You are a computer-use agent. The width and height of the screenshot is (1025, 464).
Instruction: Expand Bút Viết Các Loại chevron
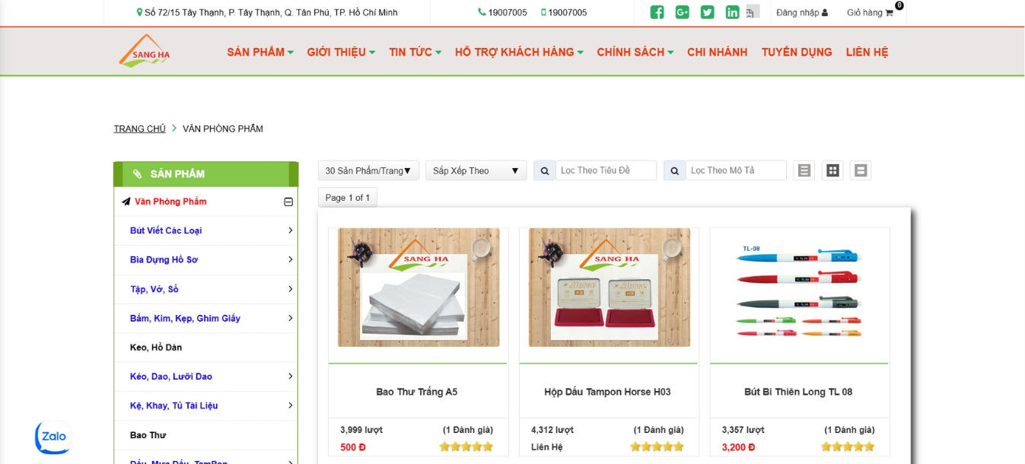(291, 230)
